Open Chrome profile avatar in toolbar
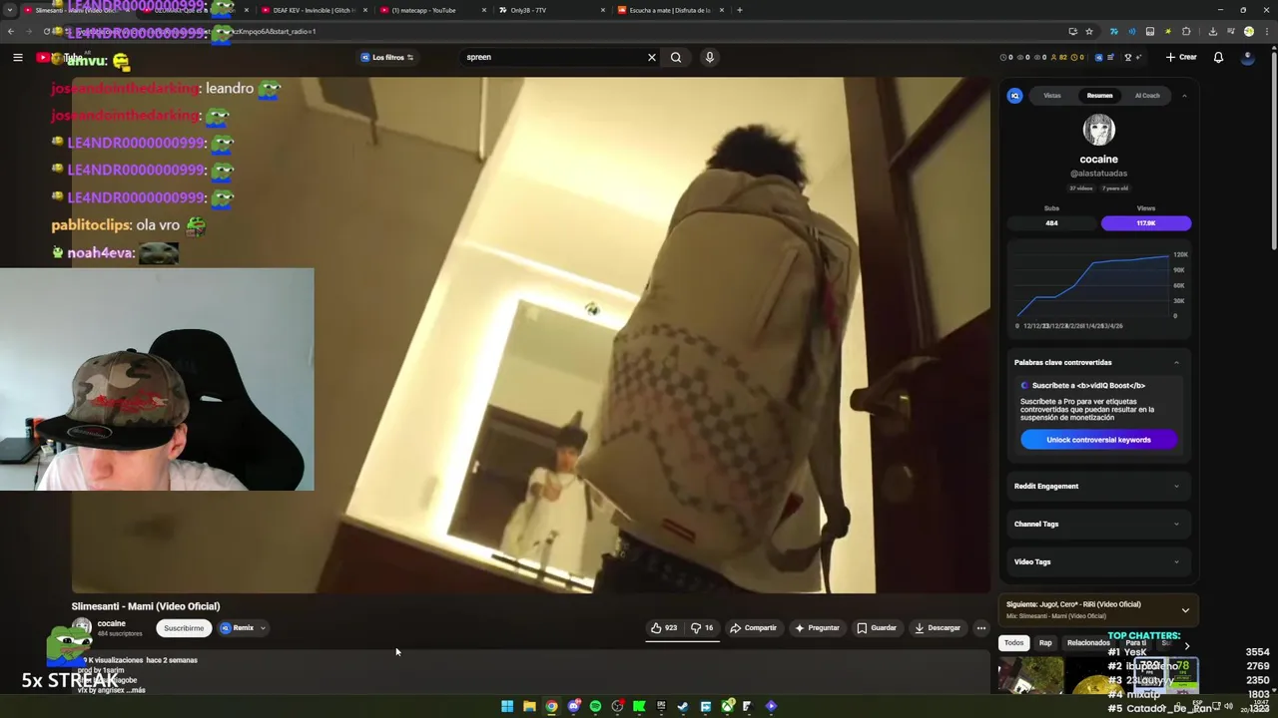Viewport: 1278px width, 718px height. click(1248, 31)
